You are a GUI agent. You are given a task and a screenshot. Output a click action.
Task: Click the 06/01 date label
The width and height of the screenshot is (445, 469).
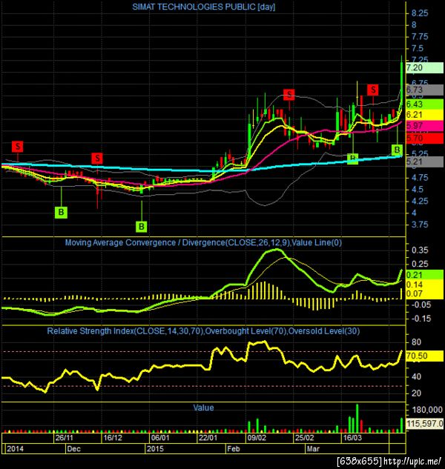point(160,438)
